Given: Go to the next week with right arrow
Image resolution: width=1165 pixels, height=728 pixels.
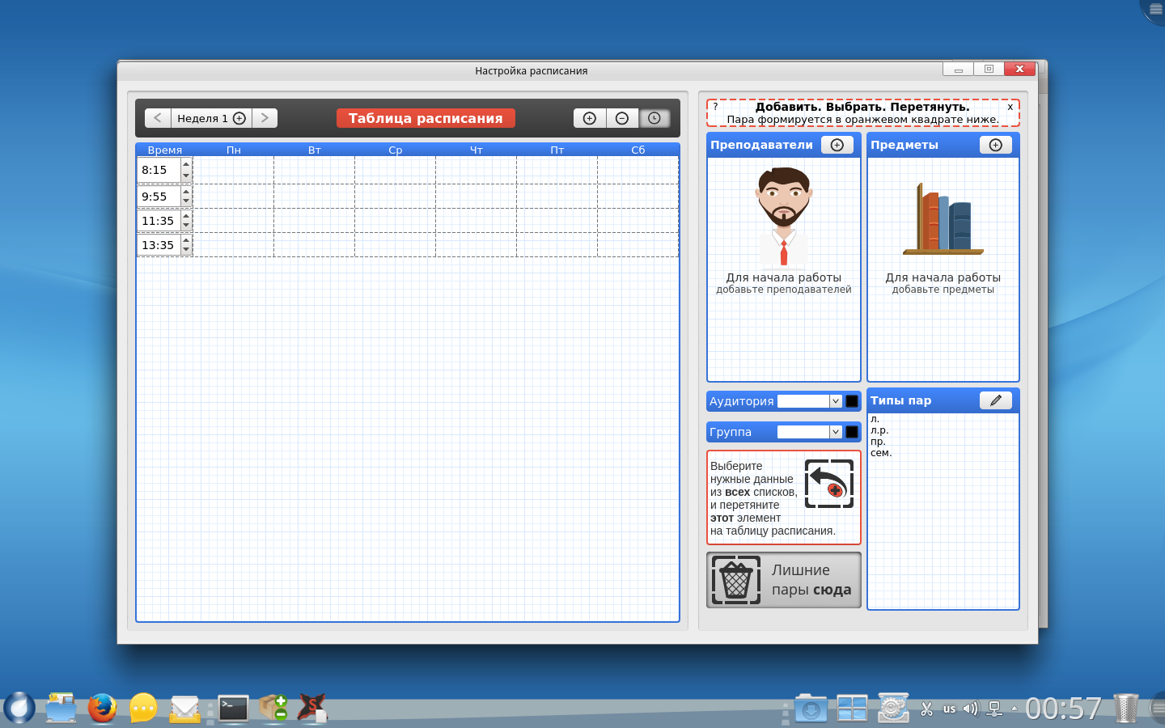Looking at the screenshot, I should pyautogui.click(x=265, y=118).
